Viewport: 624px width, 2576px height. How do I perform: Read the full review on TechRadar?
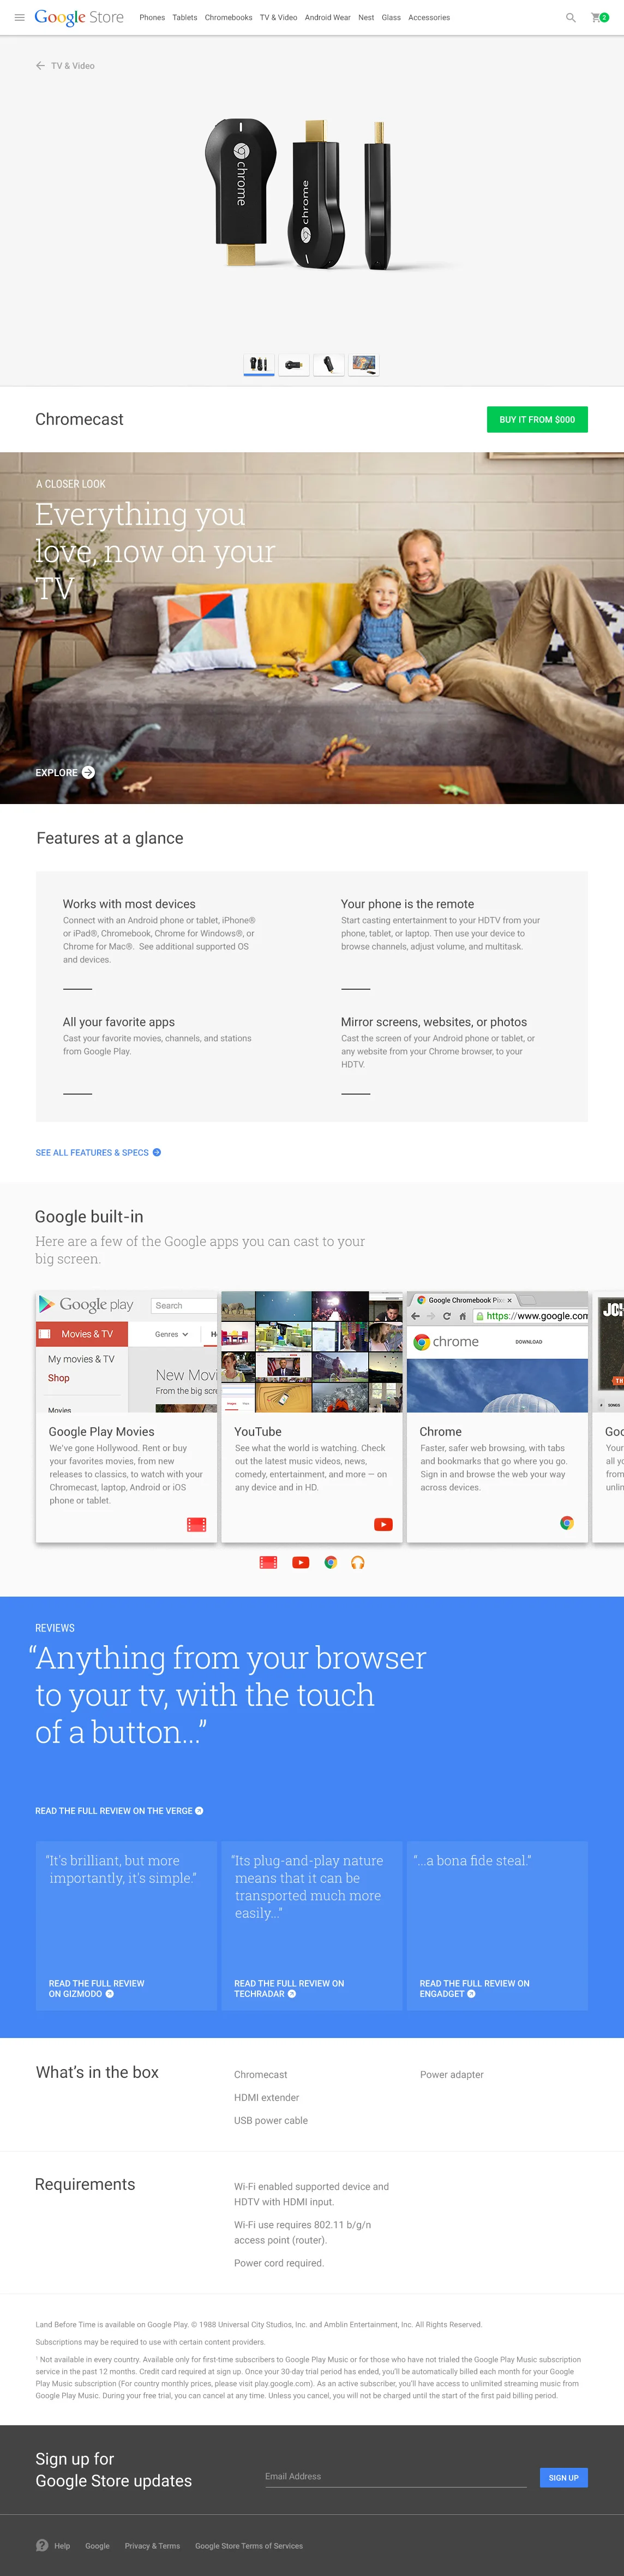289,1988
